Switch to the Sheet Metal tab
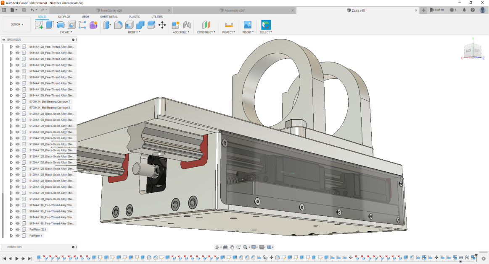 (x=109, y=17)
